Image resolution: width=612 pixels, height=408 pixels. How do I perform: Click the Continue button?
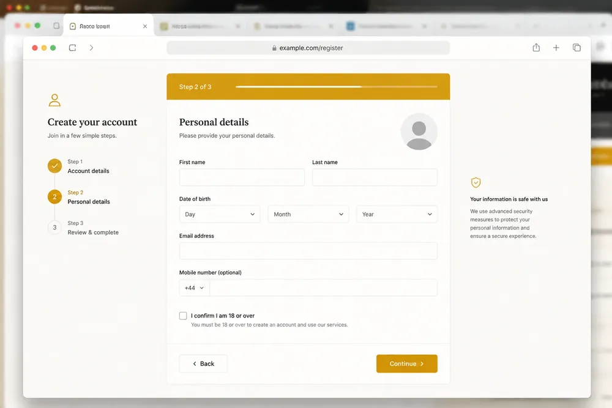pyautogui.click(x=407, y=363)
